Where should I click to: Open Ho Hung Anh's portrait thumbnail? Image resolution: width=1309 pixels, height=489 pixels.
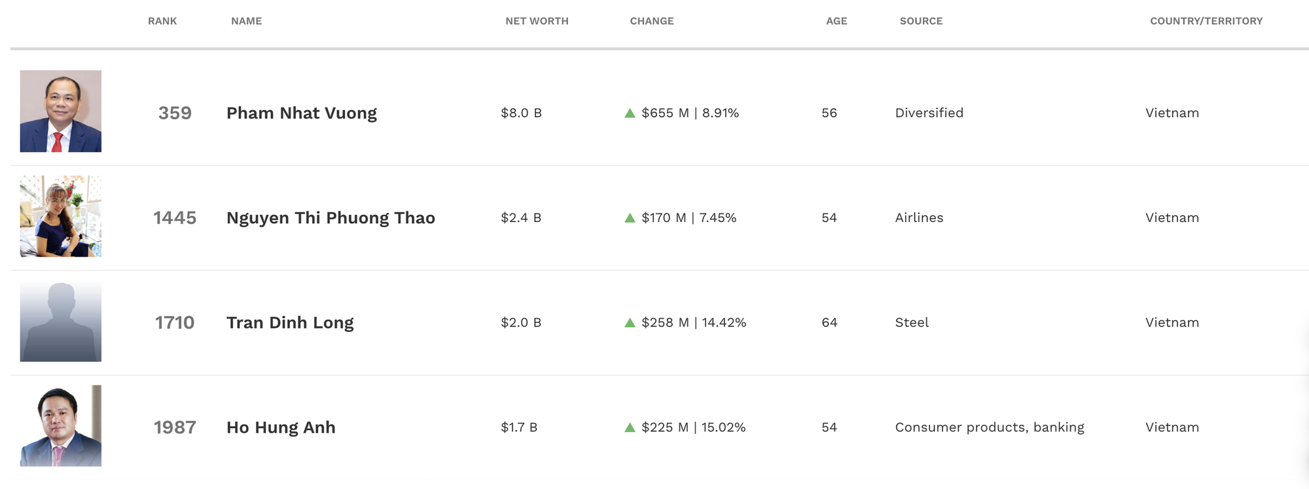click(60, 426)
